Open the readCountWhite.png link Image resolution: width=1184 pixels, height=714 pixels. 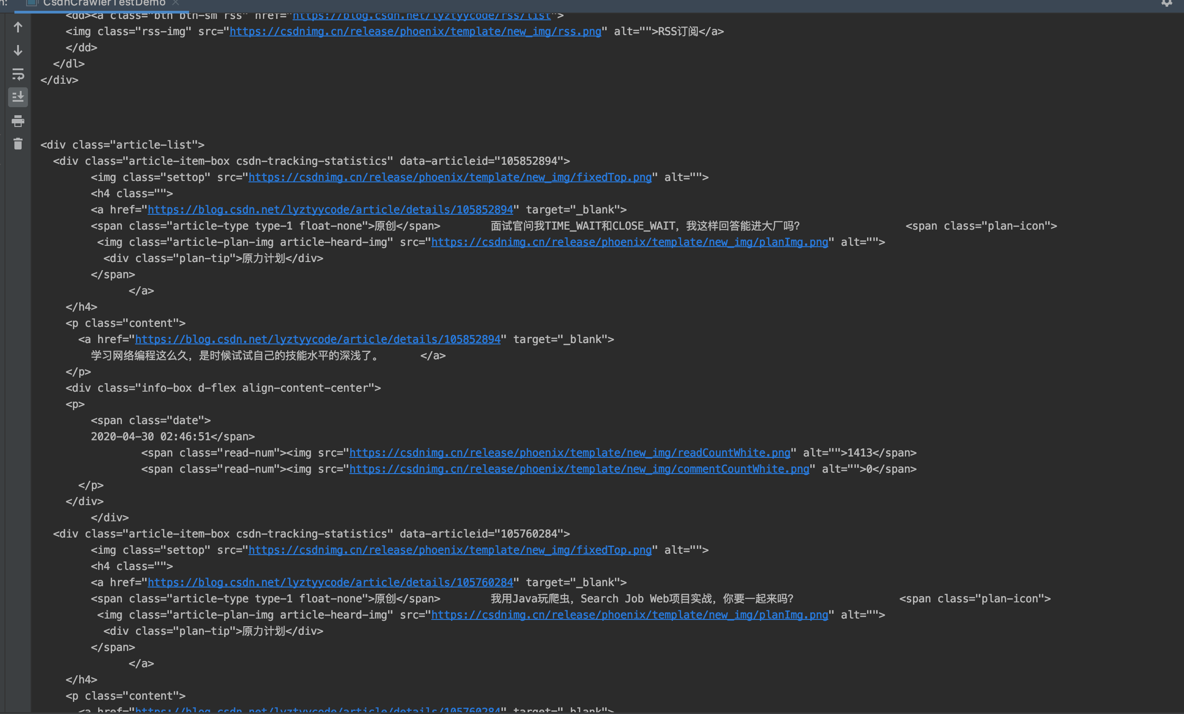point(569,453)
